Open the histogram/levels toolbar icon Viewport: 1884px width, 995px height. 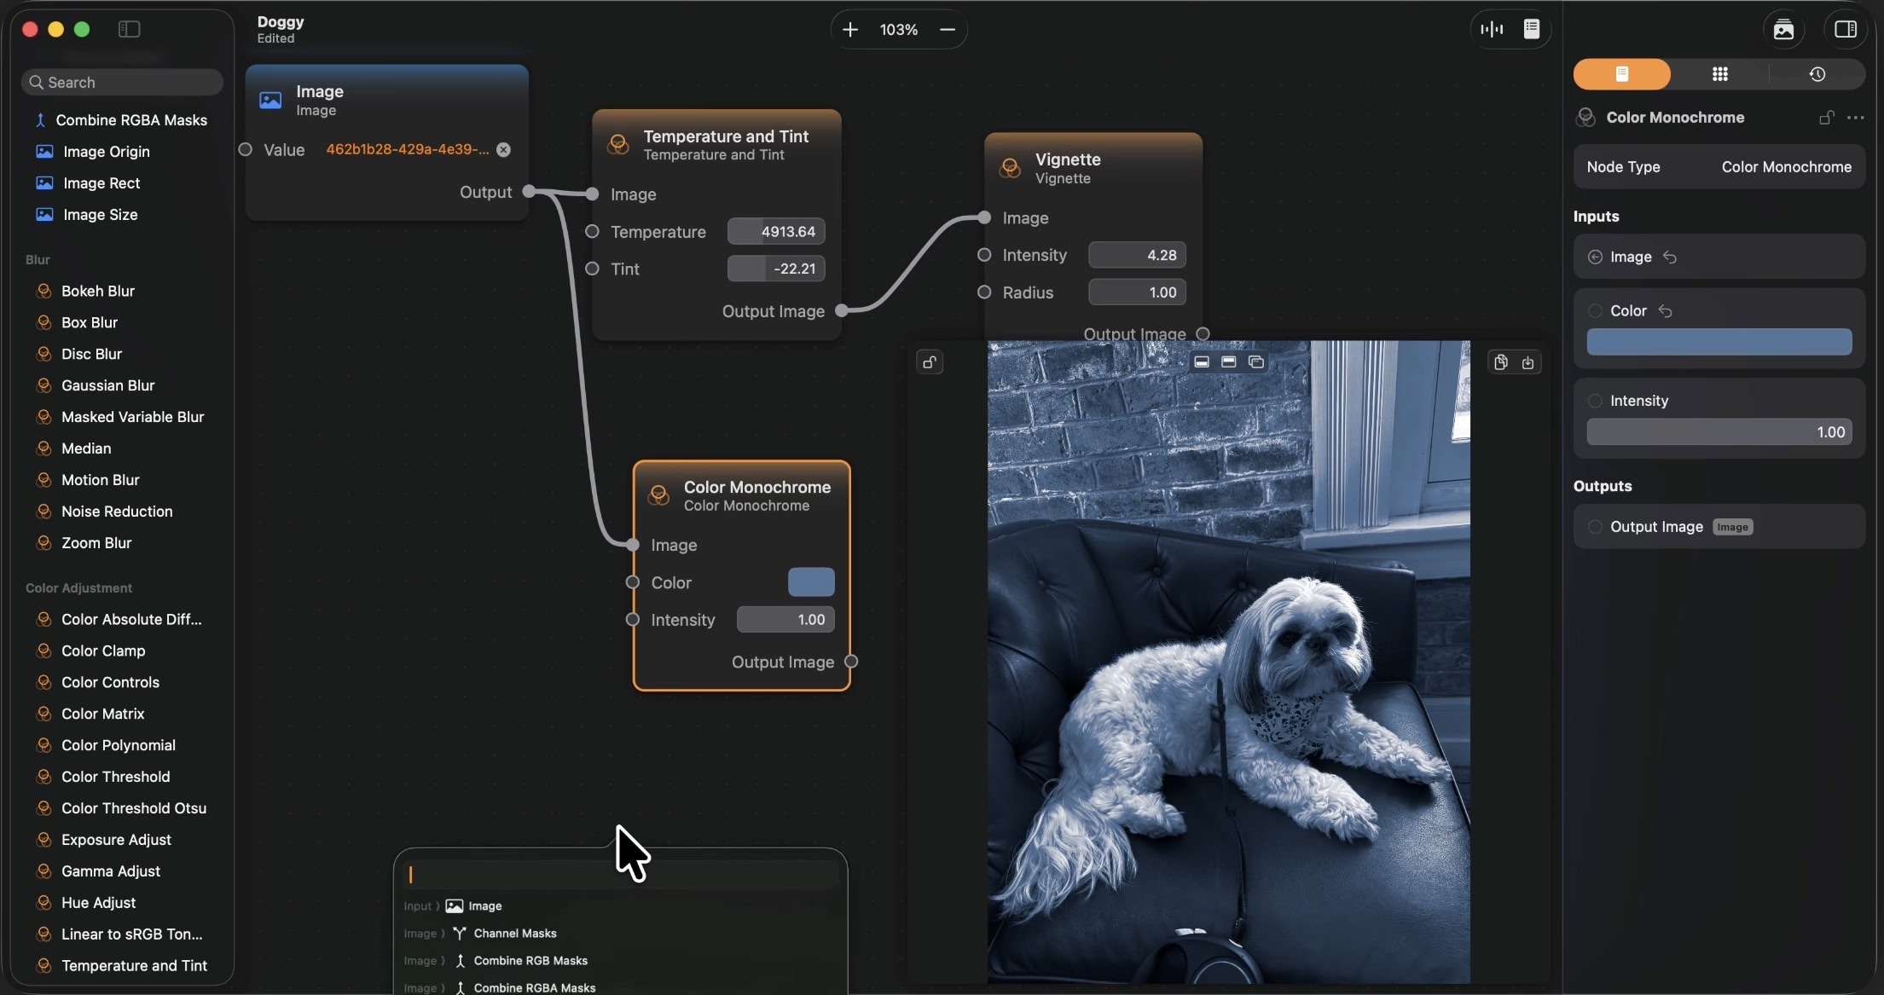pyautogui.click(x=1492, y=29)
